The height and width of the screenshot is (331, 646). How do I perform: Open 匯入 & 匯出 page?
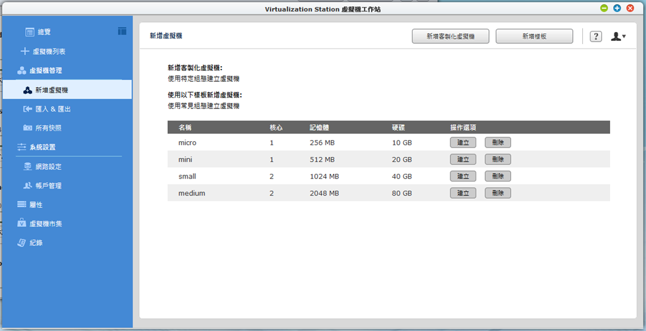(53, 109)
